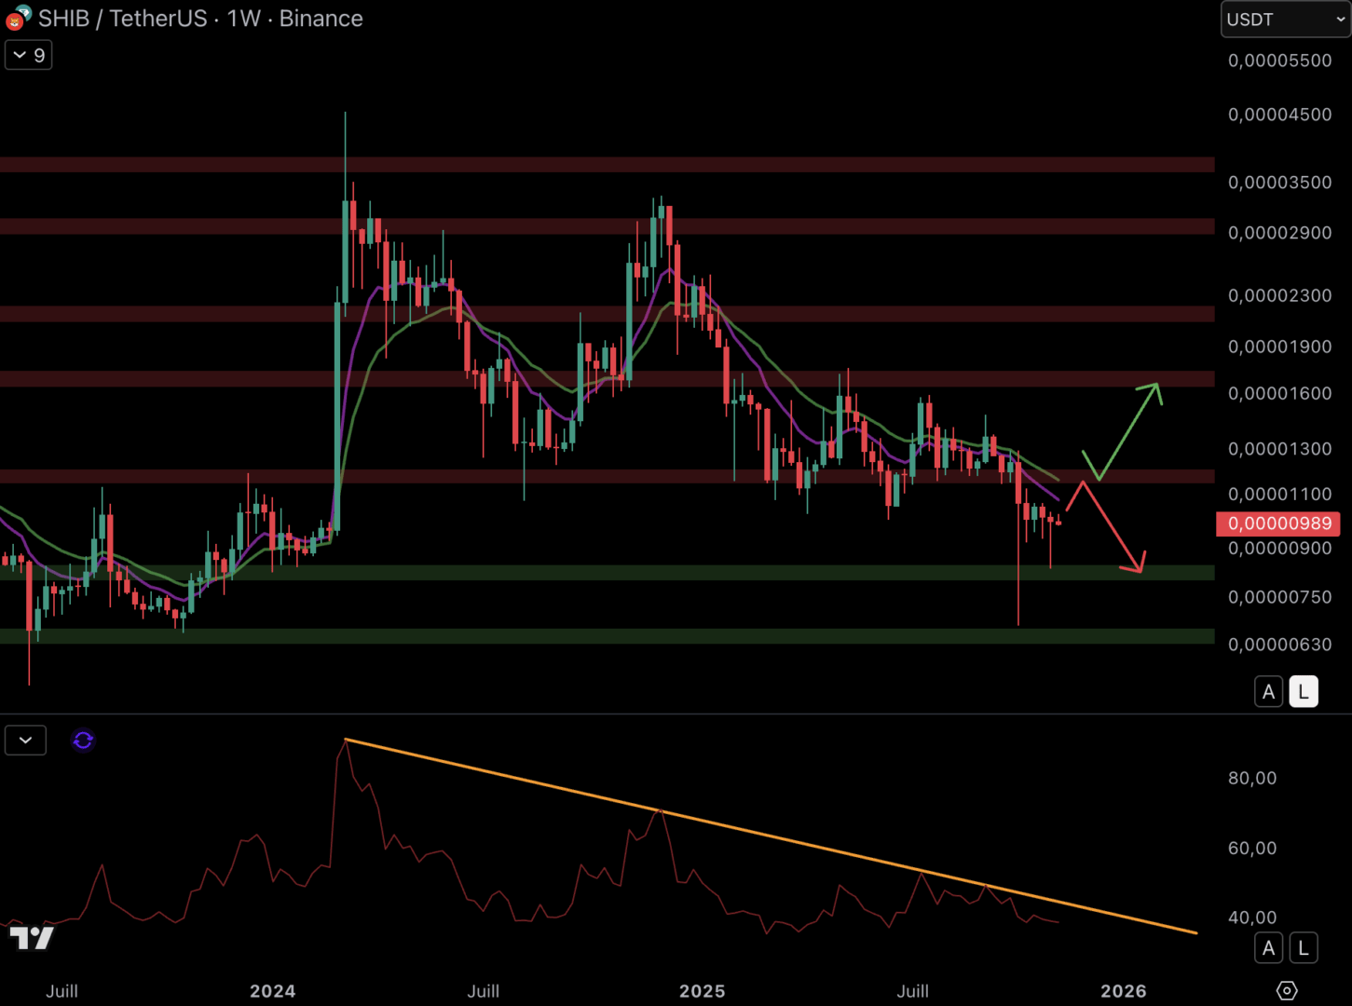The width and height of the screenshot is (1352, 1006).
Task: Select the topmost red resistance zone
Action: tap(606, 165)
